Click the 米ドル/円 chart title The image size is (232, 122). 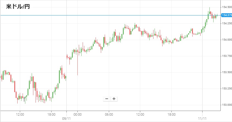(18, 7)
